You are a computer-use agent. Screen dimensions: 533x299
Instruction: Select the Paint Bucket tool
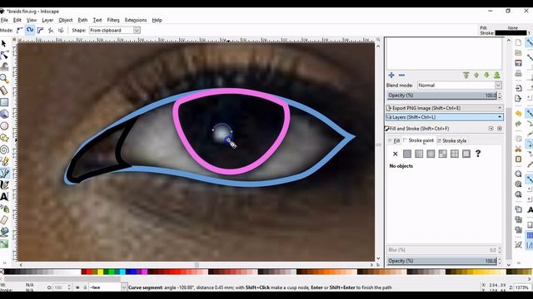[x=4, y=232]
